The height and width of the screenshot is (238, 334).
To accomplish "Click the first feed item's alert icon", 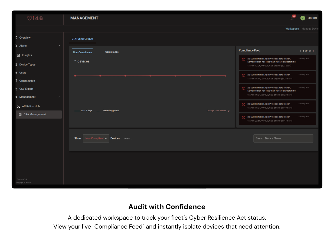I will click(x=243, y=59).
